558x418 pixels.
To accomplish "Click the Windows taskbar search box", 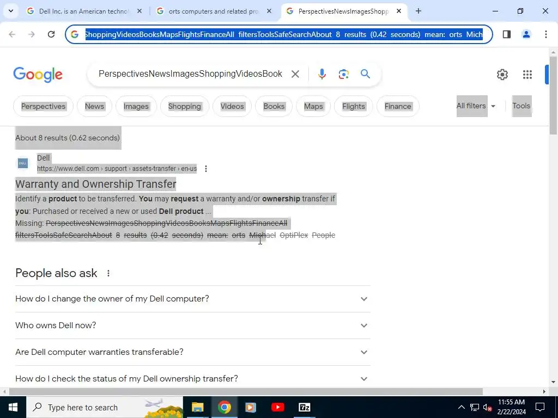I will [x=104, y=407].
